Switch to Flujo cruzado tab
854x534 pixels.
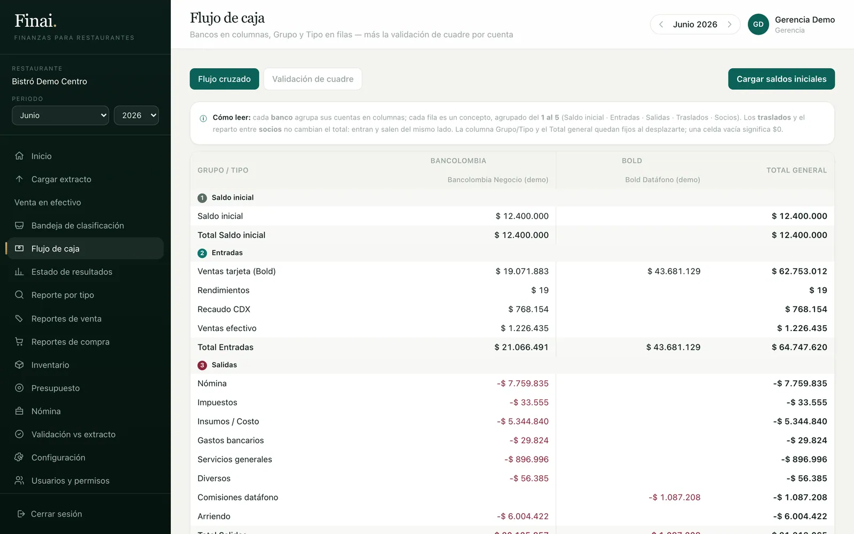(224, 79)
